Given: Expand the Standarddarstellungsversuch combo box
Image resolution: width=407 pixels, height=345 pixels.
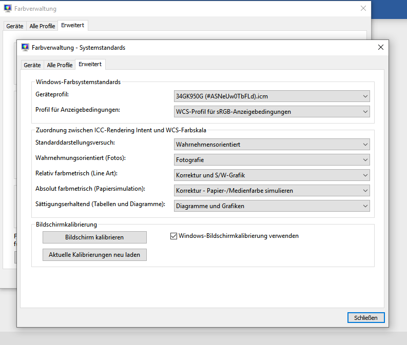Looking at the screenshot, I should (272, 145).
